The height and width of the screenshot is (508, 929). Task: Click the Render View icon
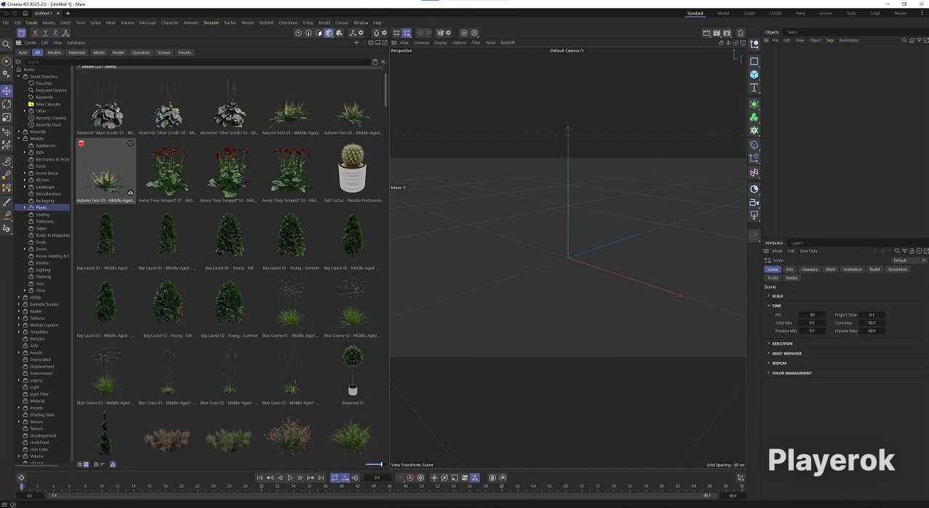(707, 33)
